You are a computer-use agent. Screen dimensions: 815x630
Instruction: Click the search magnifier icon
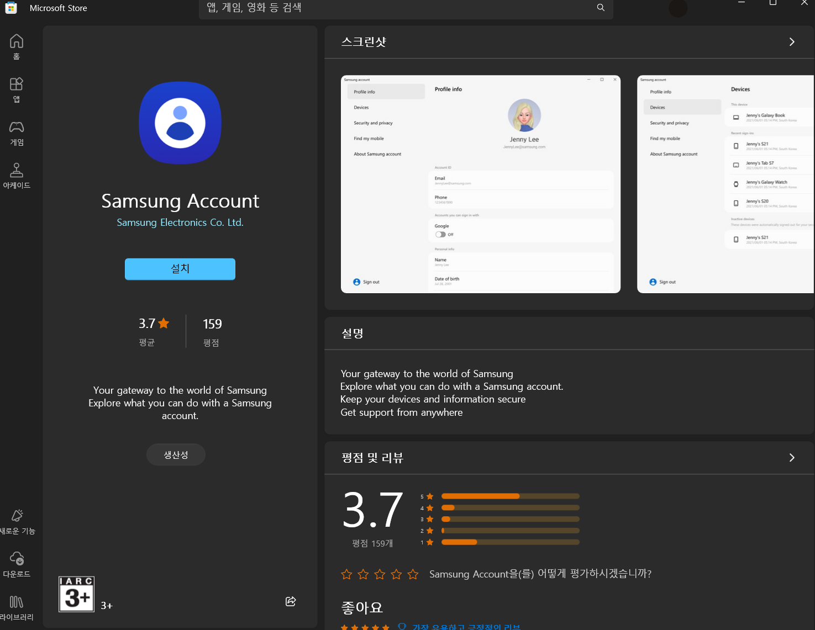pyautogui.click(x=601, y=8)
